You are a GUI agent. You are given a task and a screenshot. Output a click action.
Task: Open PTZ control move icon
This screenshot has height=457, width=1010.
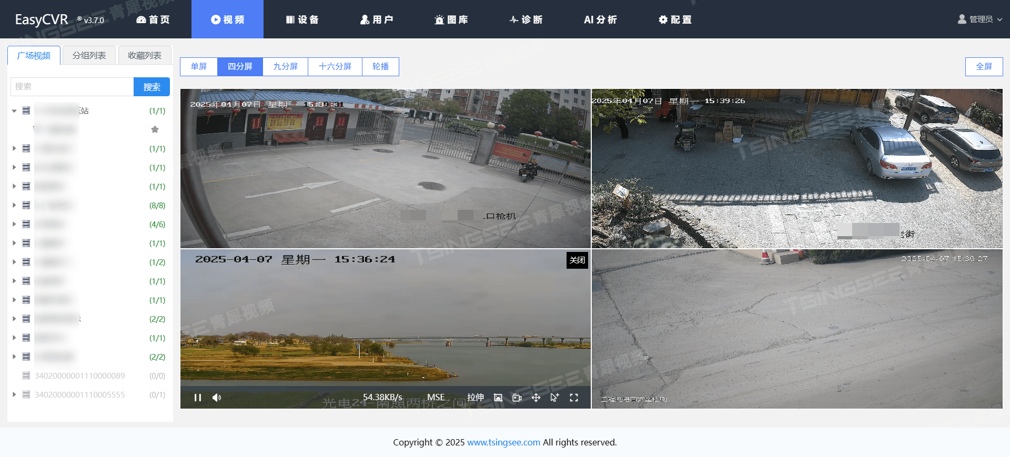pos(536,398)
